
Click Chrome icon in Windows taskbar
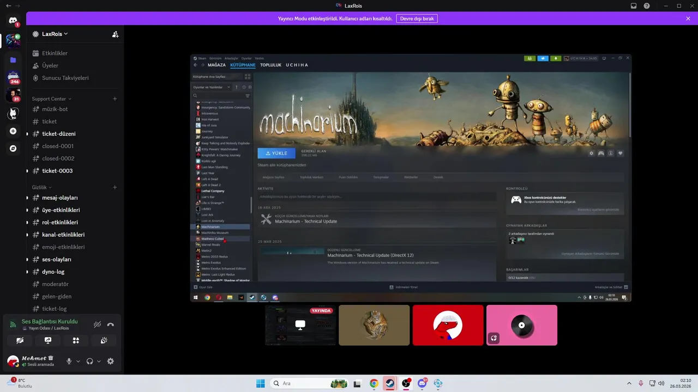374,383
